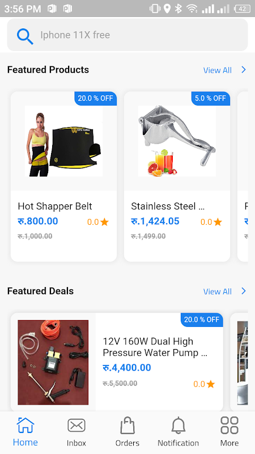Click View All for Featured Products
This screenshot has height=454, width=255.
(x=218, y=70)
